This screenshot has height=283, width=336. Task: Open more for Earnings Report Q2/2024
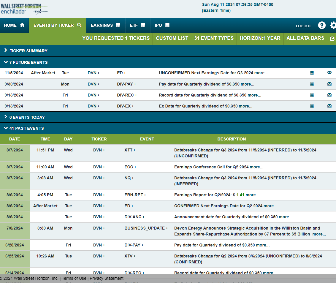coord(252,195)
